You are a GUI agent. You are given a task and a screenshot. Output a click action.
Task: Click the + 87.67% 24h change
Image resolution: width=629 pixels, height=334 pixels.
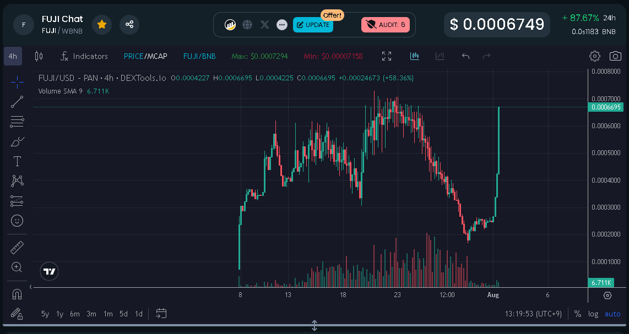pos(588,18)
